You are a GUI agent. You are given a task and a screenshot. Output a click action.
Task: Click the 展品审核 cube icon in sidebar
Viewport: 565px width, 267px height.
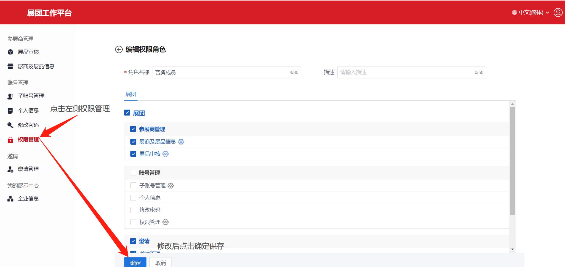[10, 52]
